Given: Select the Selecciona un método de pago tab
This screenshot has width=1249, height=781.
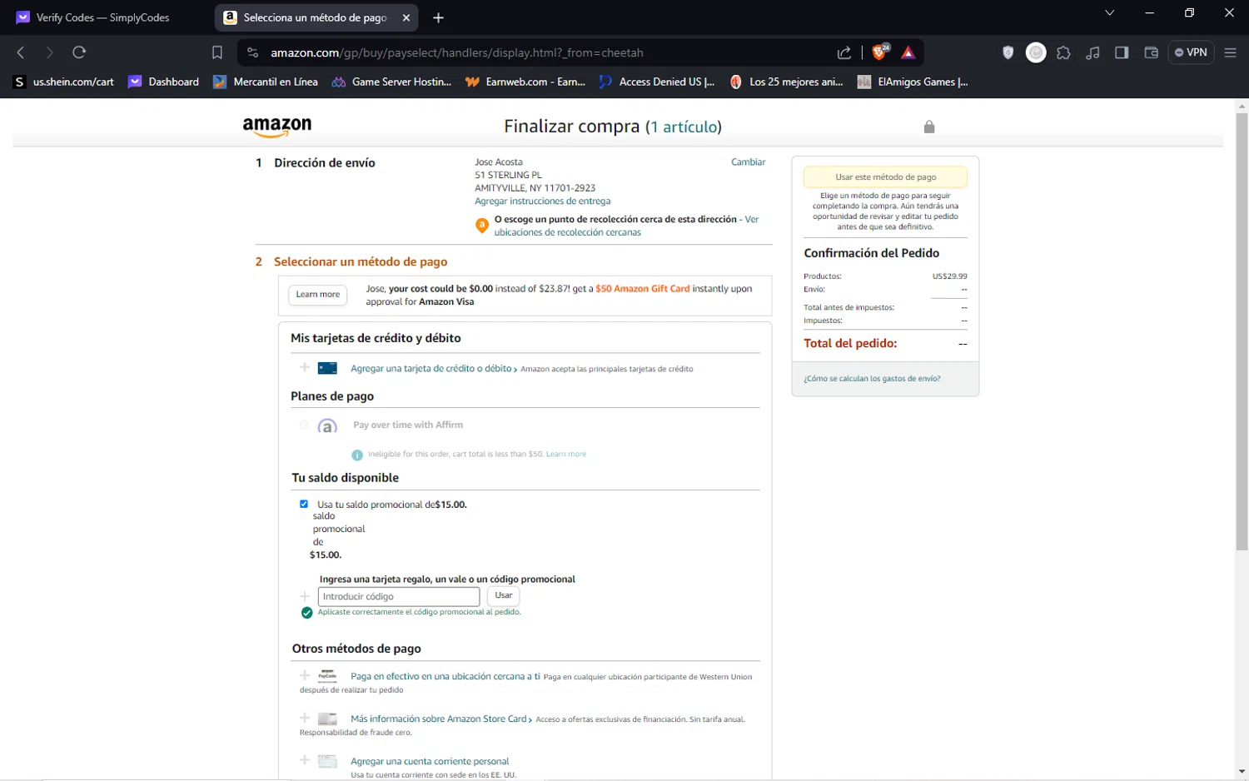Looking at the screenshot, I should pyautogui.click(x=316, y=17).
